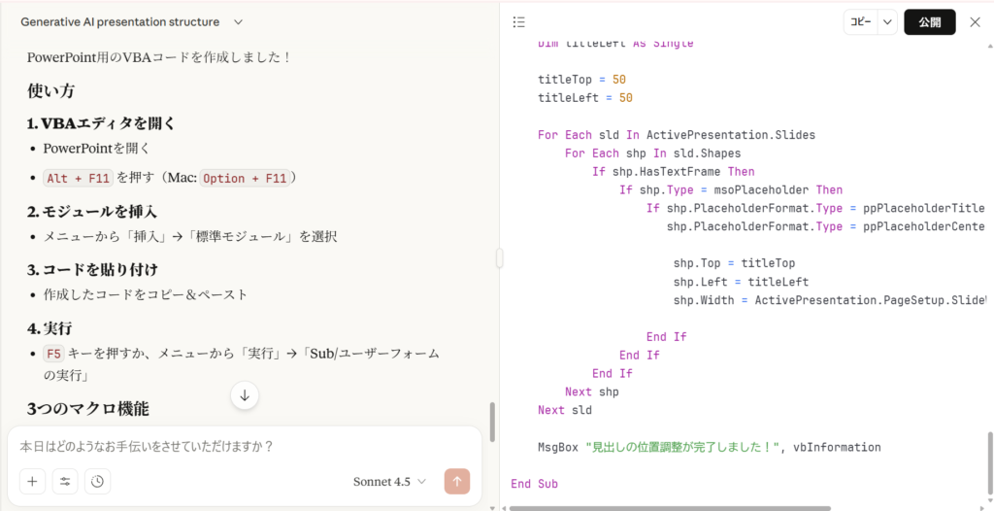Focus the message input field
Screen dimensions: 994x511
point(243,447)
